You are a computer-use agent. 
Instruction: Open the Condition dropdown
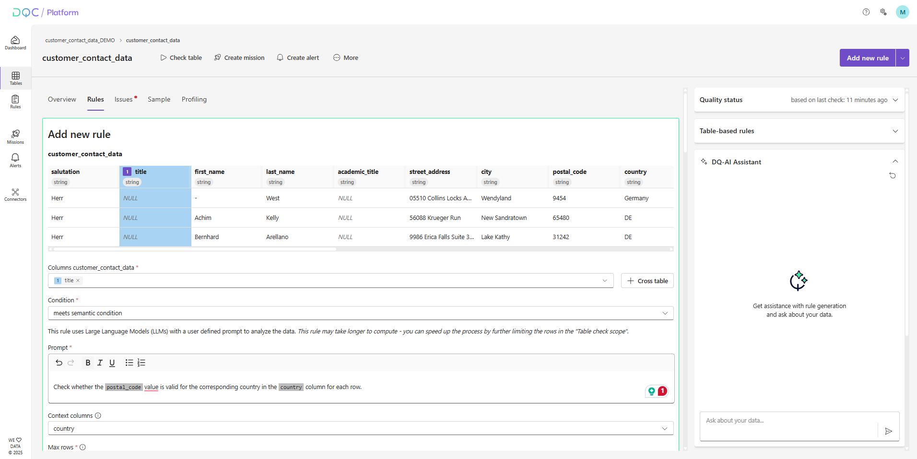(x=360, y=313)
